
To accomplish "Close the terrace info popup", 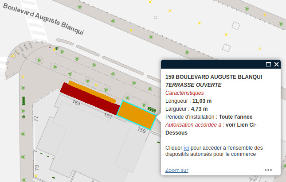I will (277, 64).
